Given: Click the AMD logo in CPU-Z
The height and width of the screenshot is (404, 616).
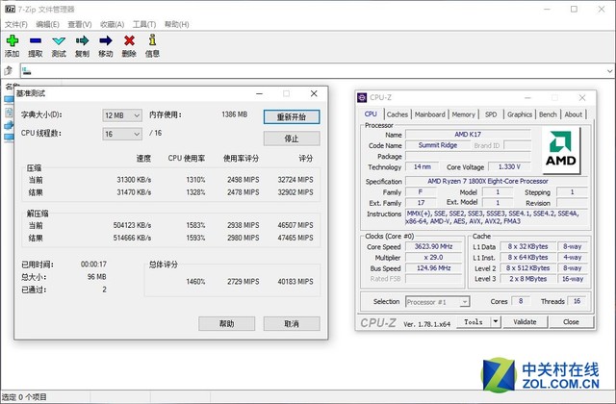Looking at the screenshot, I should pyautogui.click(x=560, y=149).
